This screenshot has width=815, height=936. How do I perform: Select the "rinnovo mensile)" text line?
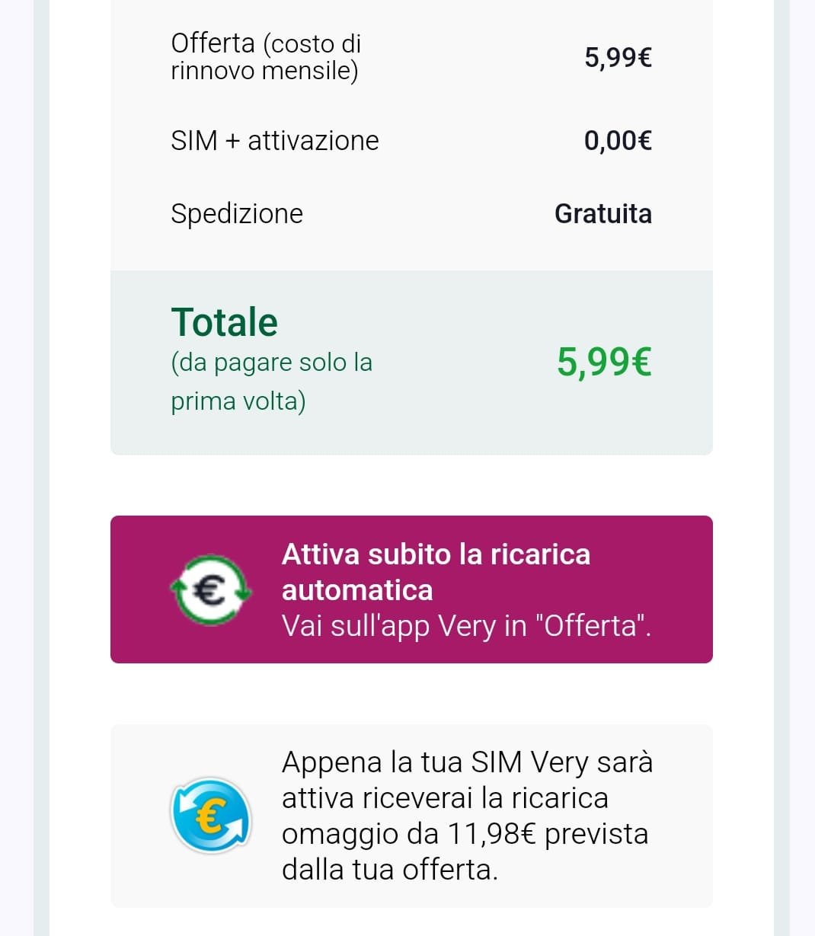point(264,71)
